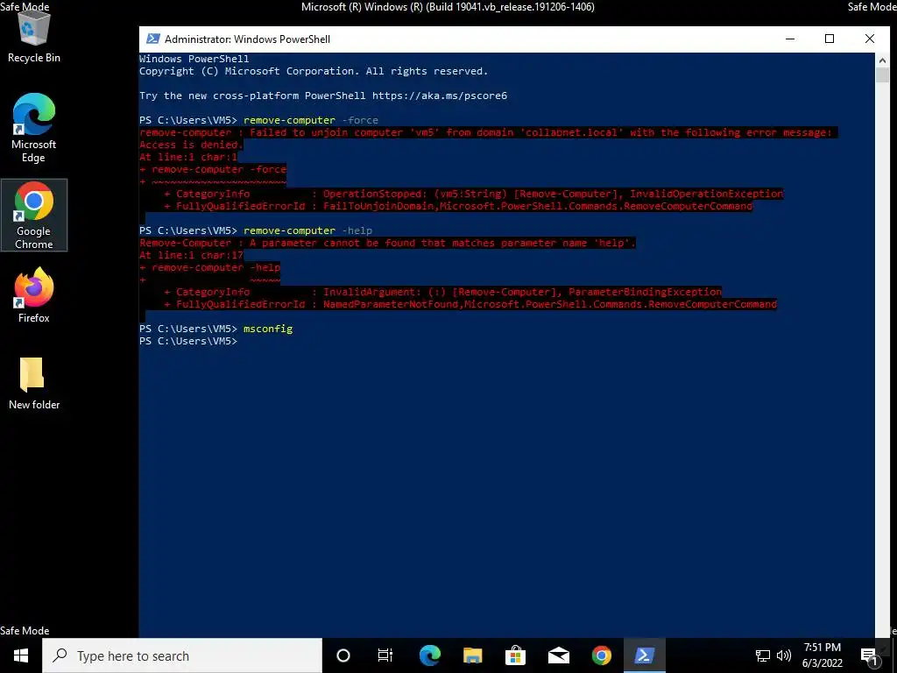
Task: Open the Mail app on taskbar
Action: (x=558, y=655)
